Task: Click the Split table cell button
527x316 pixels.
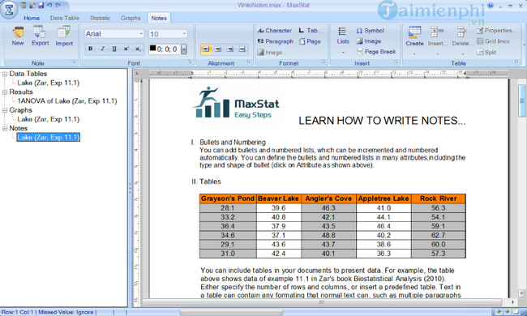Action: coord(486,52)
